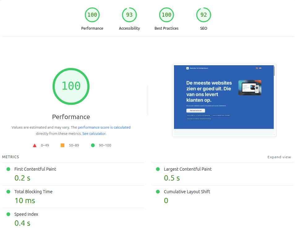Click the green dot beside Total Blocking Time
Viewport: 295px width, 230px height.
tap(9, 192)
